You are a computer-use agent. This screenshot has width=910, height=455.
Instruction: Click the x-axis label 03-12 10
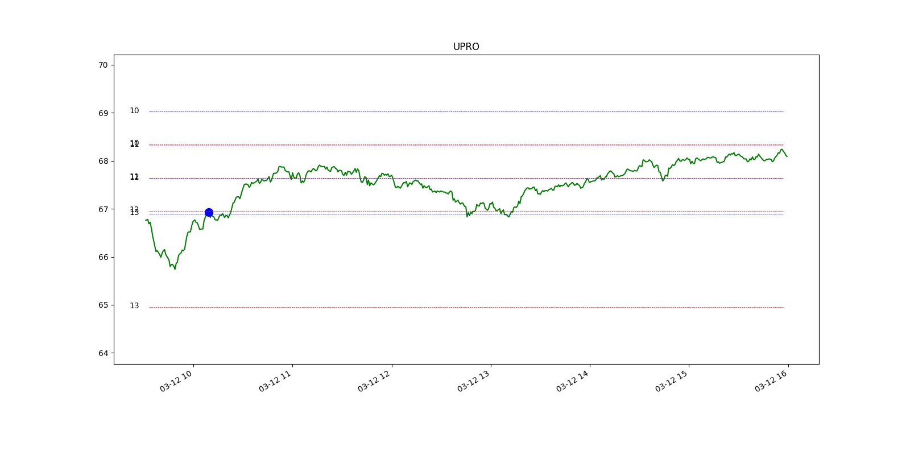tap(177, 380)
